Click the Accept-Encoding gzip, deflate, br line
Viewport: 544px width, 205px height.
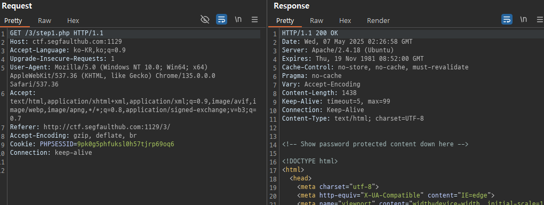click(x=73, y=136)
